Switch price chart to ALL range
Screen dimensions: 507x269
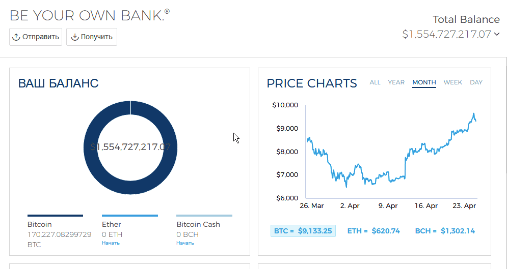(375, 82)
